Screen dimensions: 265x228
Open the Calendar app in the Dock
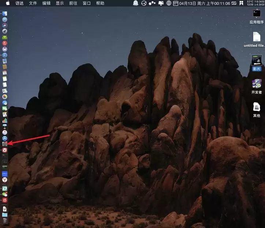click(x=4, y=73)
